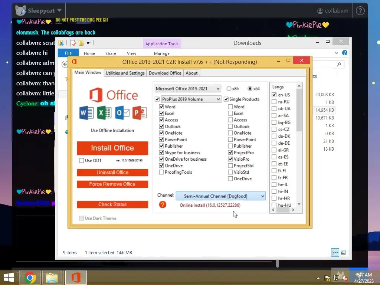Click the 14,954 KB file size row
Image resolution: width=380 pixels, height=285 pixels.
324,110
